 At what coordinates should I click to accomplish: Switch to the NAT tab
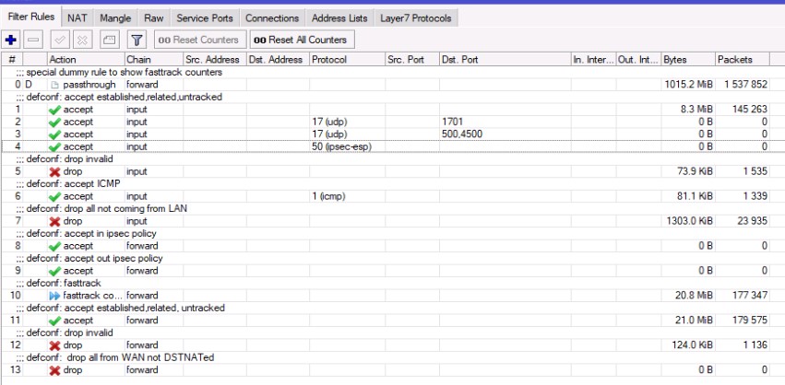coord(77,18)
